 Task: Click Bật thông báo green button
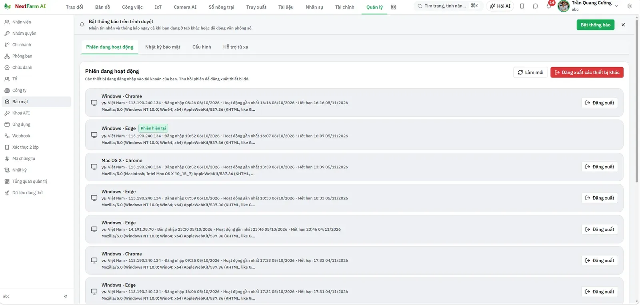coord(595,25)
